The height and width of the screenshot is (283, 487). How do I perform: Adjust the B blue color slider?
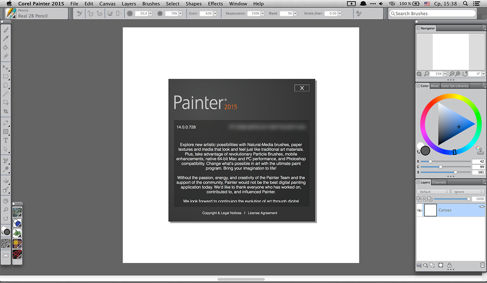coord(445,172)
